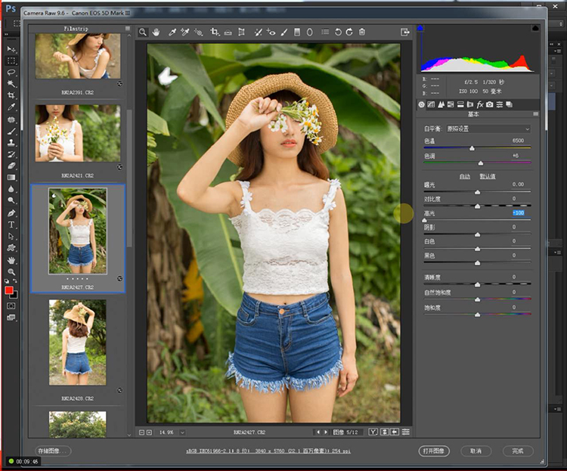This screenshot has height=471, width=567.
Task: Open the HSL / Grayscale panel tab
Action: [x=451, y=104]
